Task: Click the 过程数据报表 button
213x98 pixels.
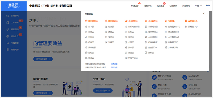Action: pyautogui.click(x=43, y=93)
